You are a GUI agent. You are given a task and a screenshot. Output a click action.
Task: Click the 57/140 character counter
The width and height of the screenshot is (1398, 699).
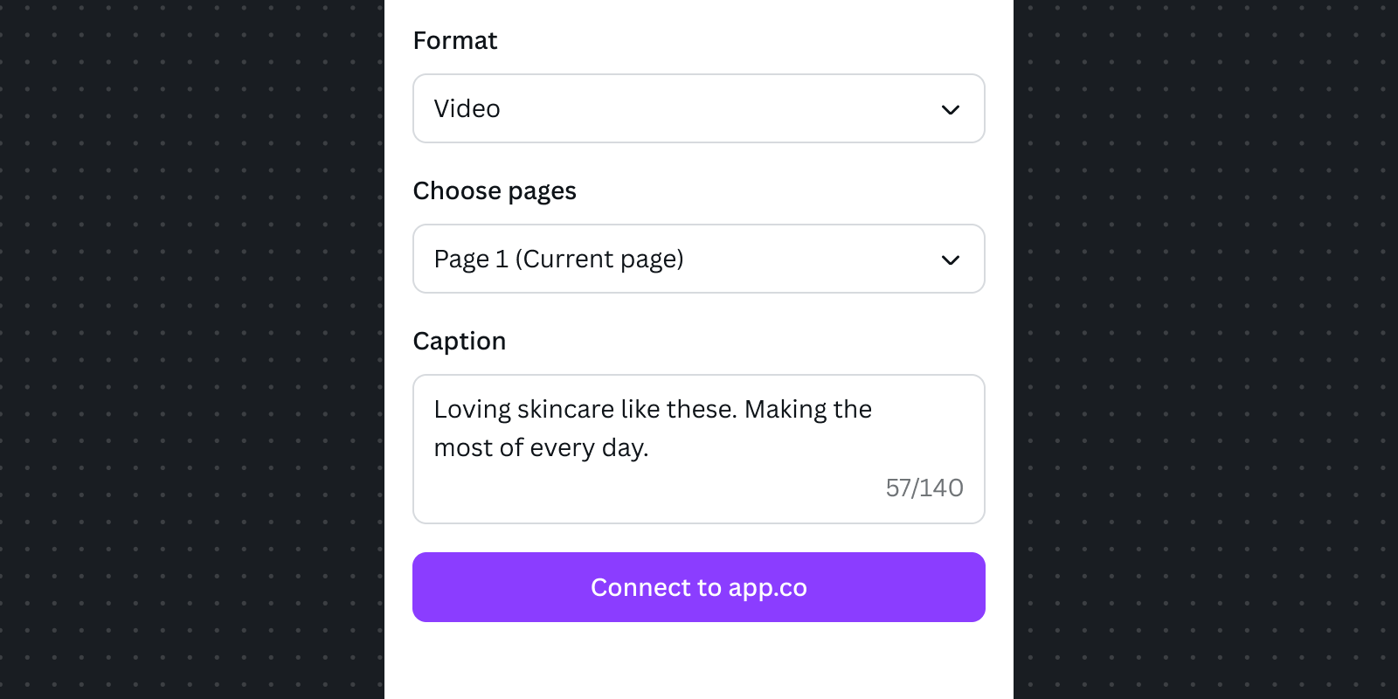924,488
